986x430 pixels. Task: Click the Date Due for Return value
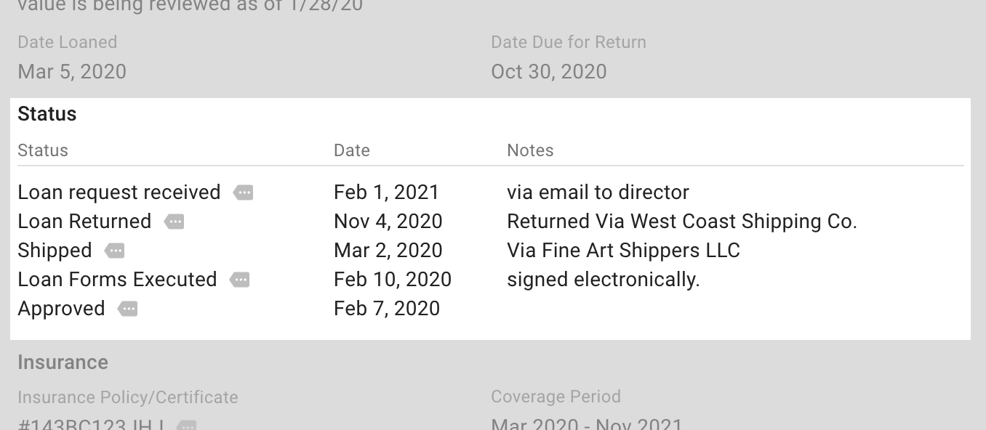coord(548,72)
